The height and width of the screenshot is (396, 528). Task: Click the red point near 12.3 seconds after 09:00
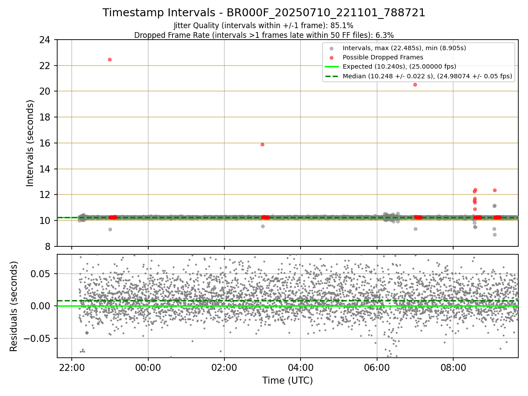495,190
